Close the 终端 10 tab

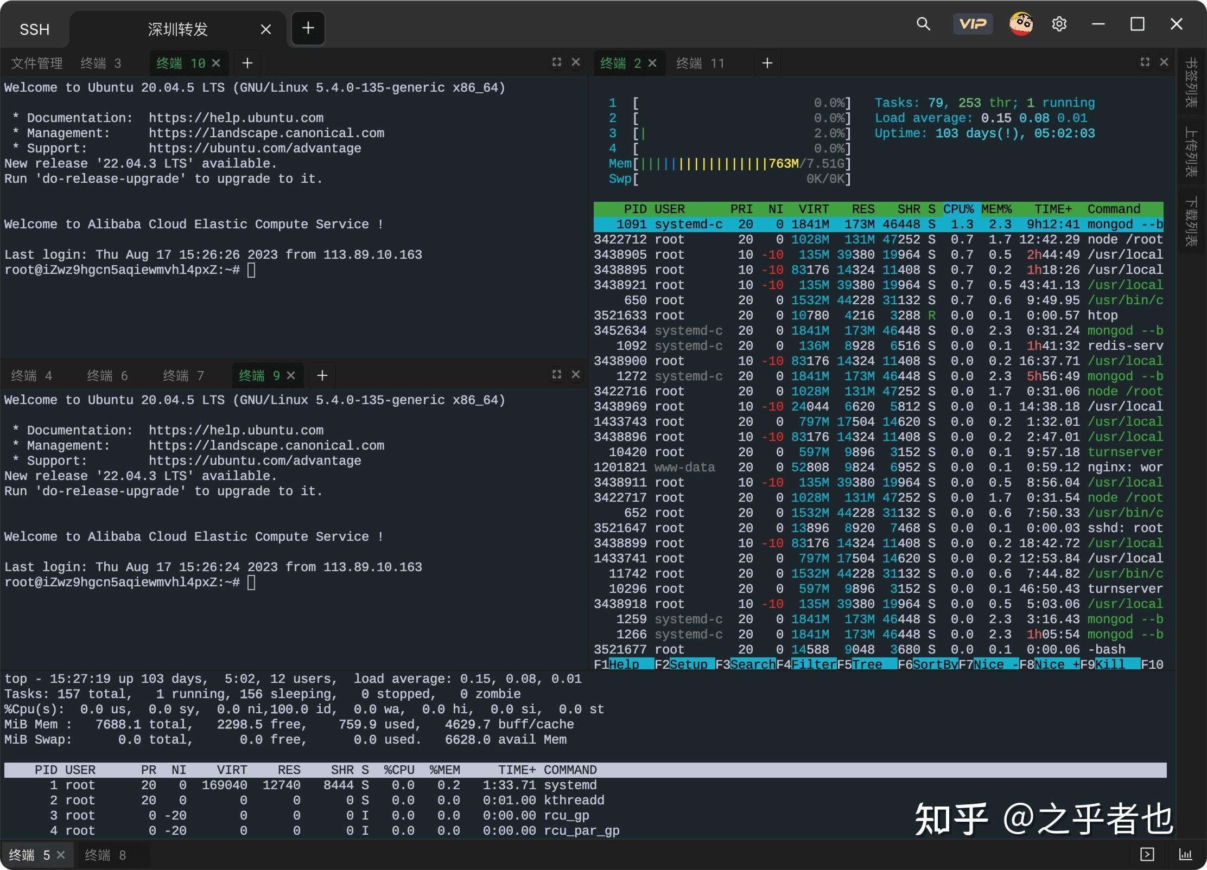[x=216, y=63]
